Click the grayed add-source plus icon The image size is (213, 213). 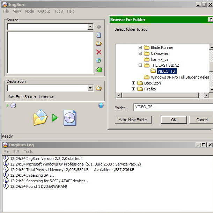(99, 27)
